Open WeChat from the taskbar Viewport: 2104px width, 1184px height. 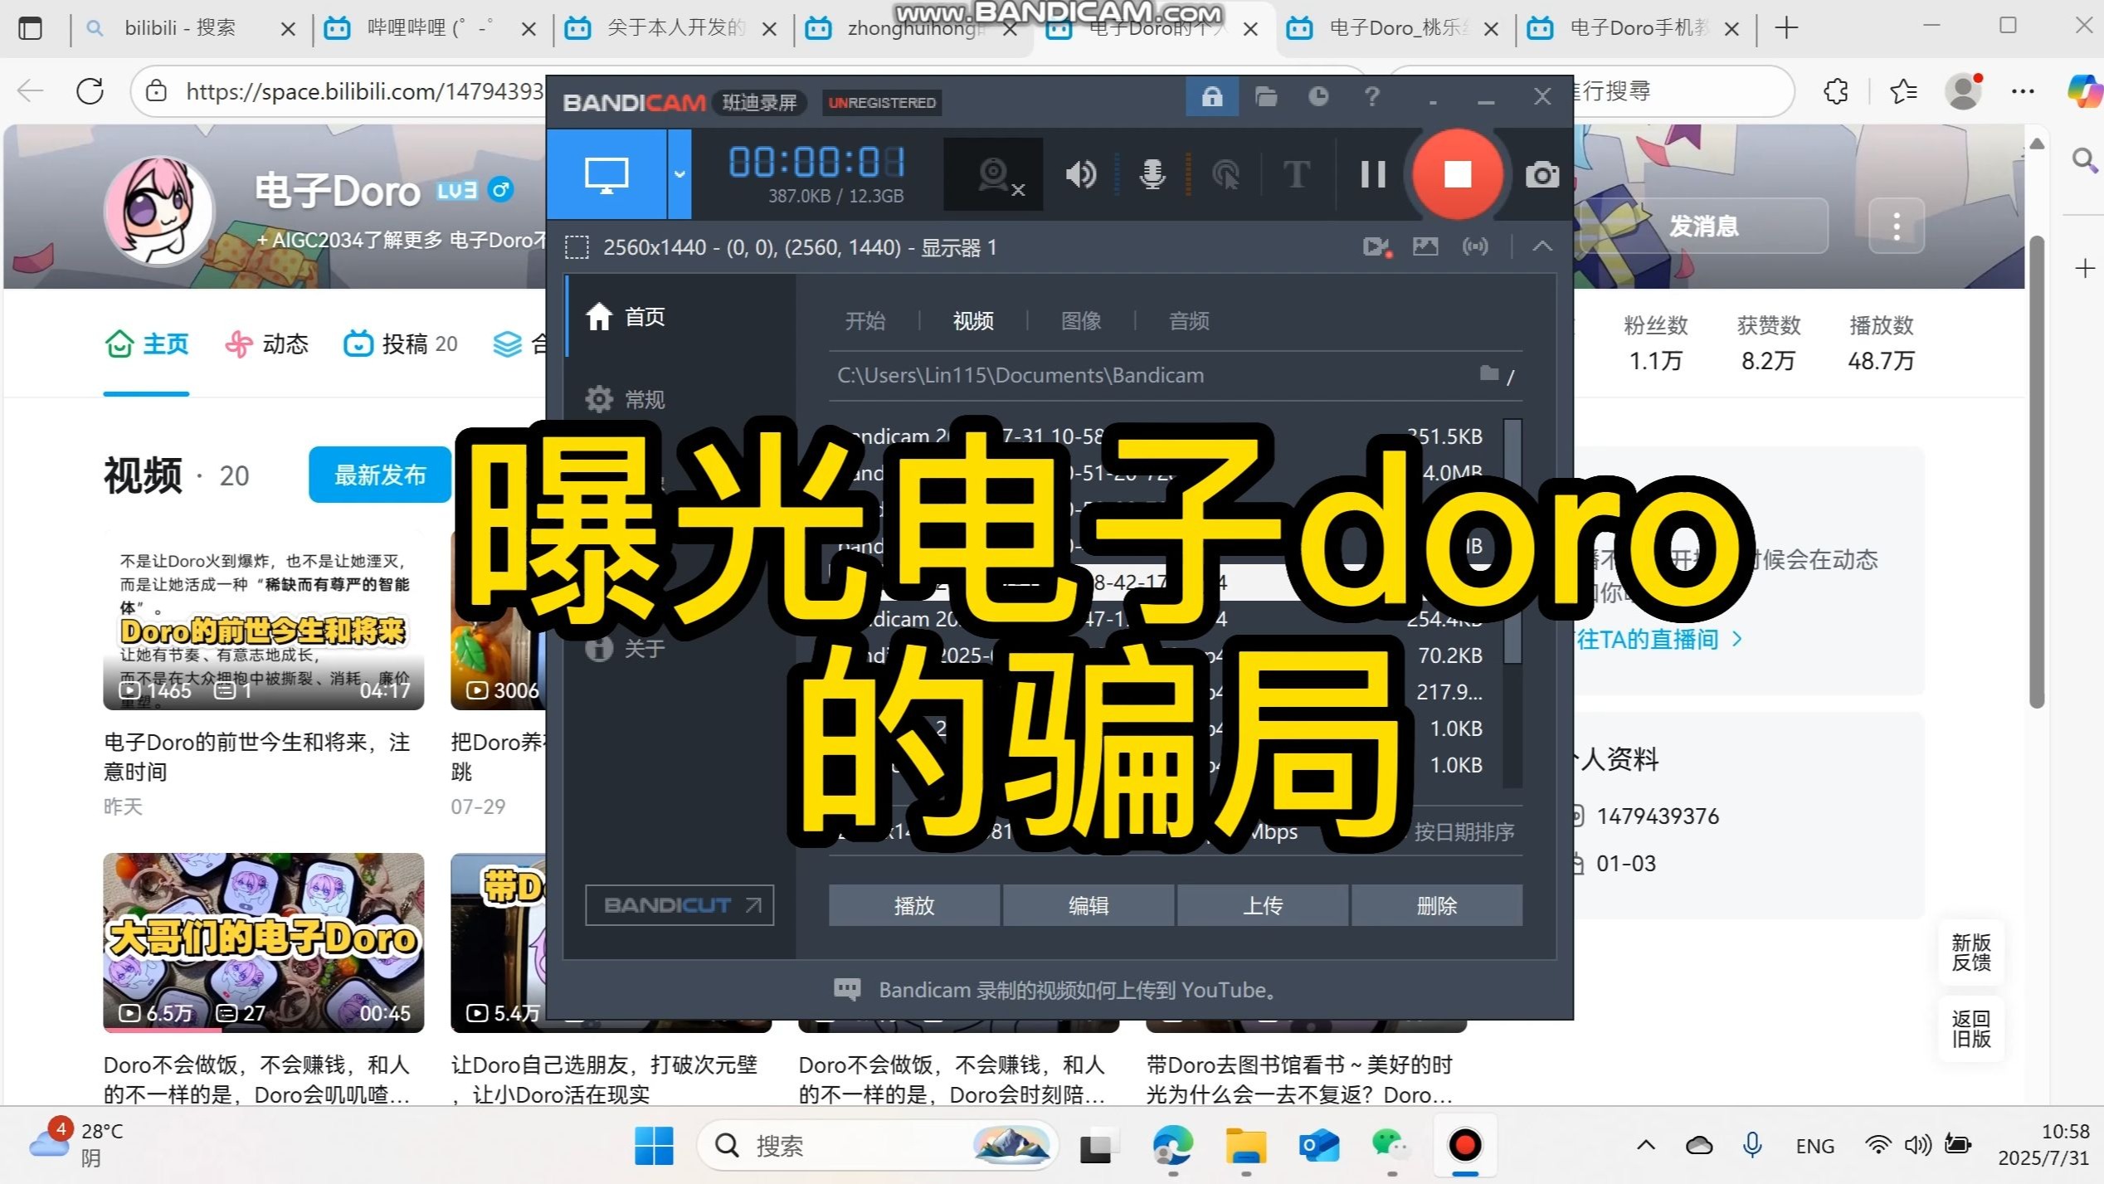(1390, 1146)
